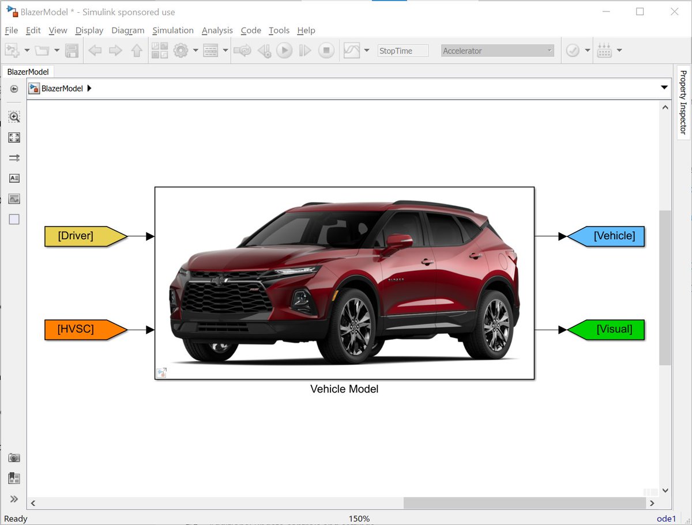Toggle Sample Time Display palette icon
This screenshot has width=692, height=525.
tap(14, 158)
